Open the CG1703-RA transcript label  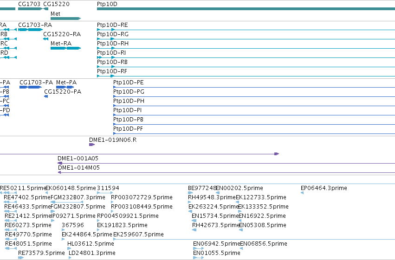35,25
